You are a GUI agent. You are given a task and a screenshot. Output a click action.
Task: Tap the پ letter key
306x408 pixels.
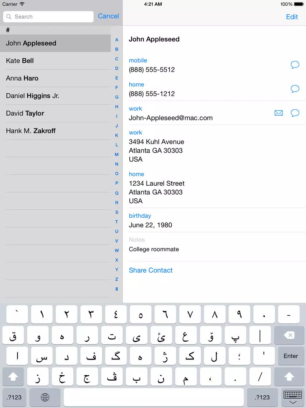coord(235,335)
